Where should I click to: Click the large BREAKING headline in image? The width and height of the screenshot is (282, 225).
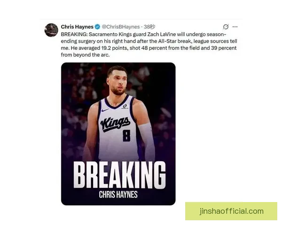pos(119,174)
